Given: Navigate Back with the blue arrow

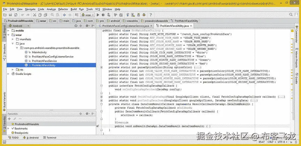Looking at the screenshot, I should pyautogui.click(x=65, y=15).
